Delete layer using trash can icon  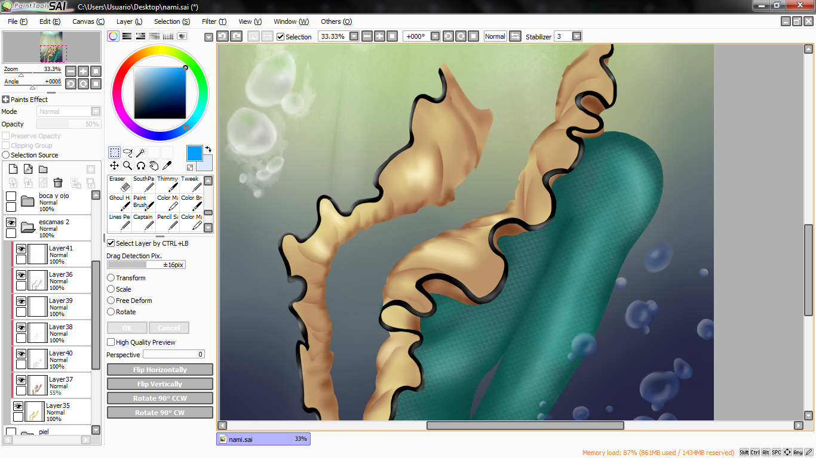coord(58,183)
